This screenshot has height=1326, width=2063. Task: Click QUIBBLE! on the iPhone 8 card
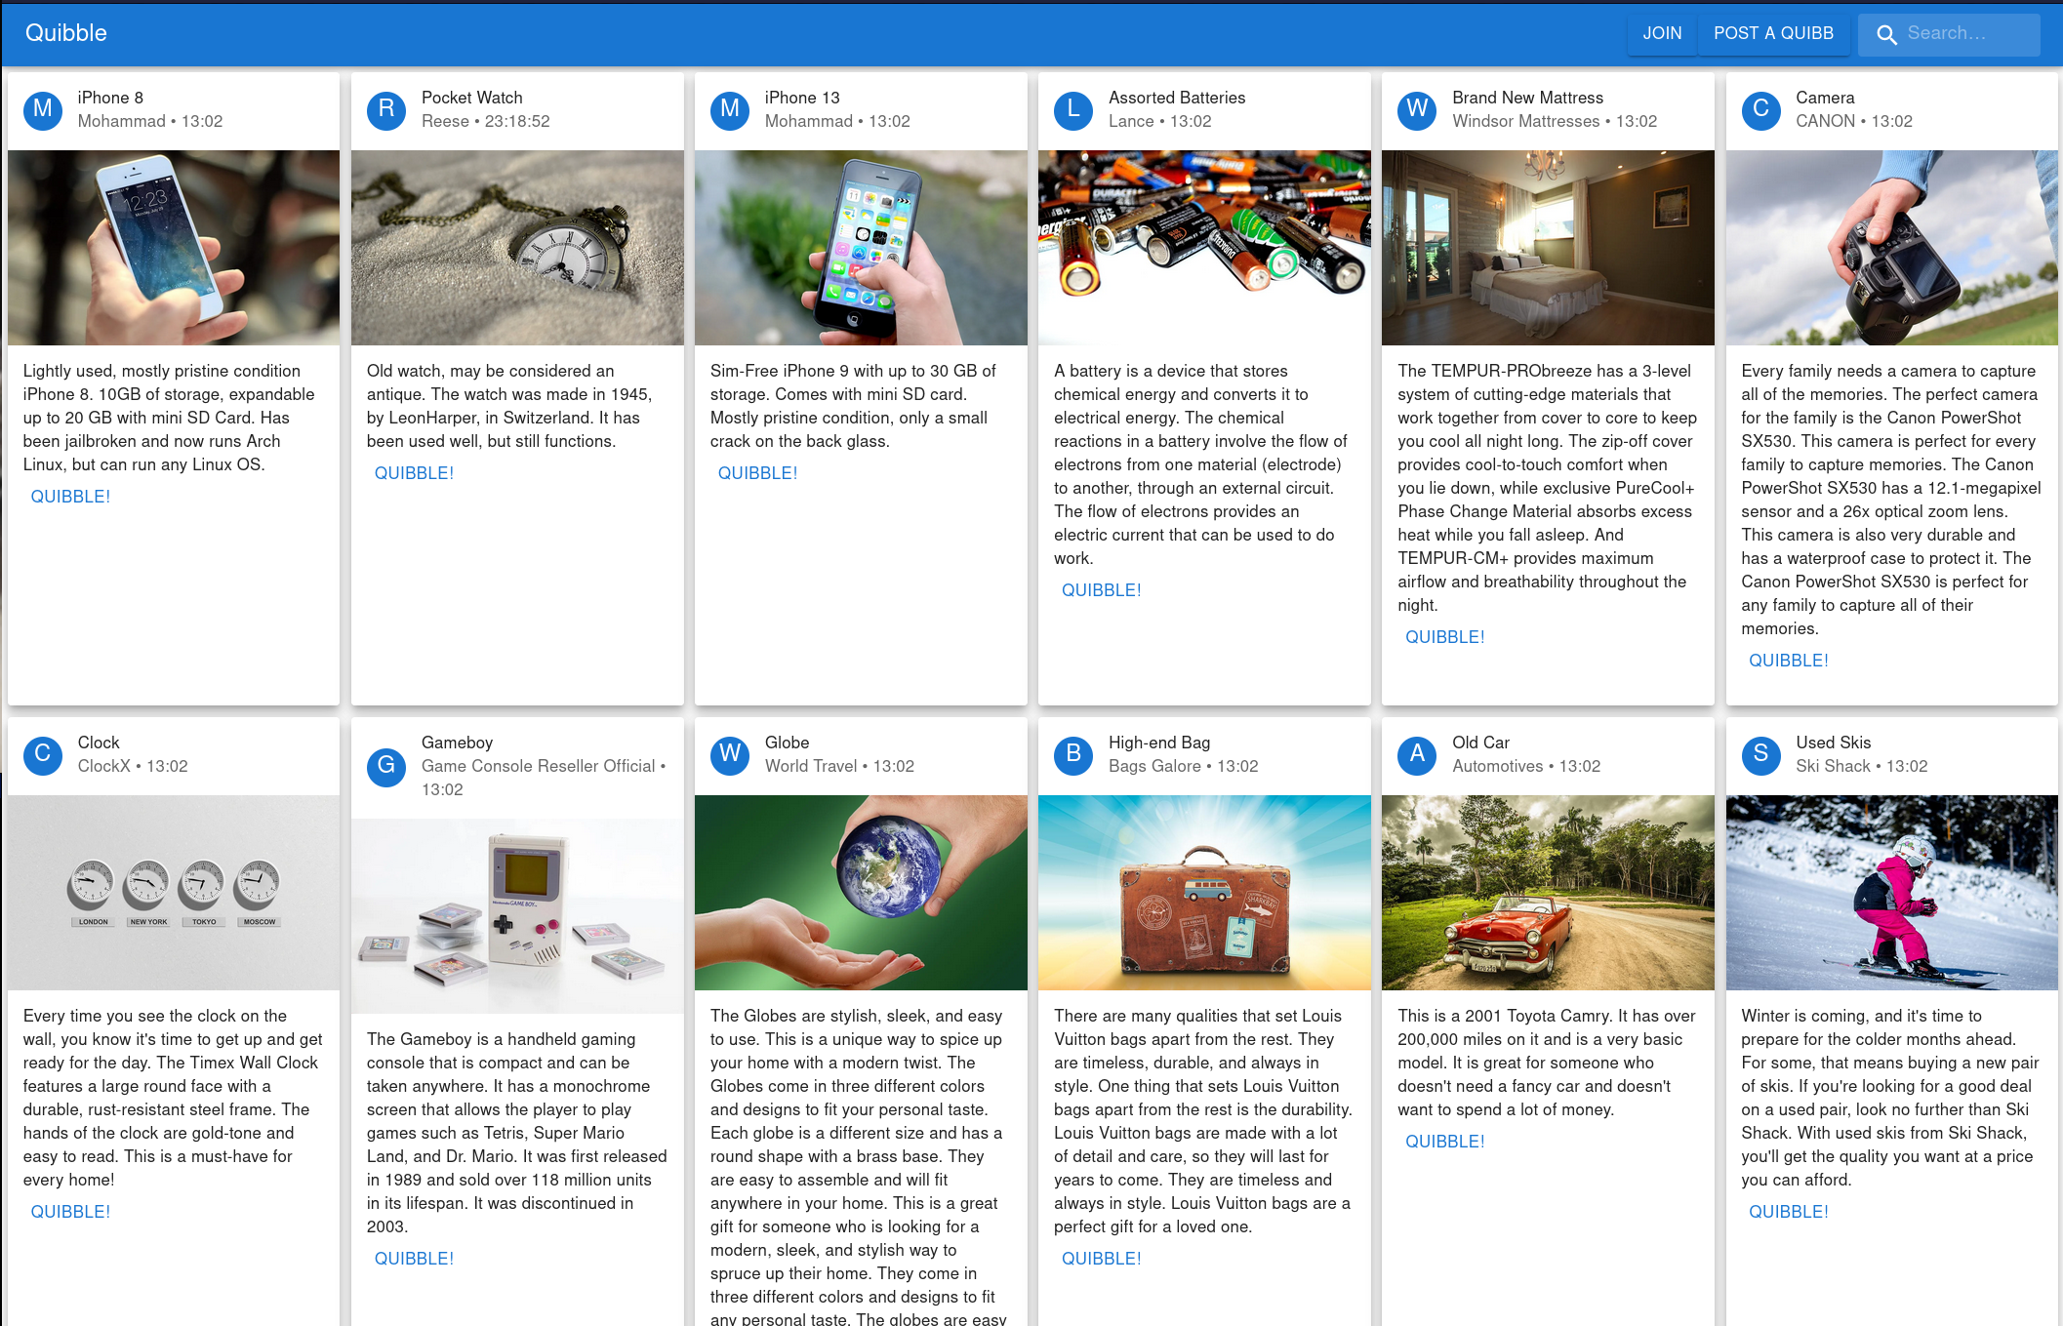click(70, 497)
